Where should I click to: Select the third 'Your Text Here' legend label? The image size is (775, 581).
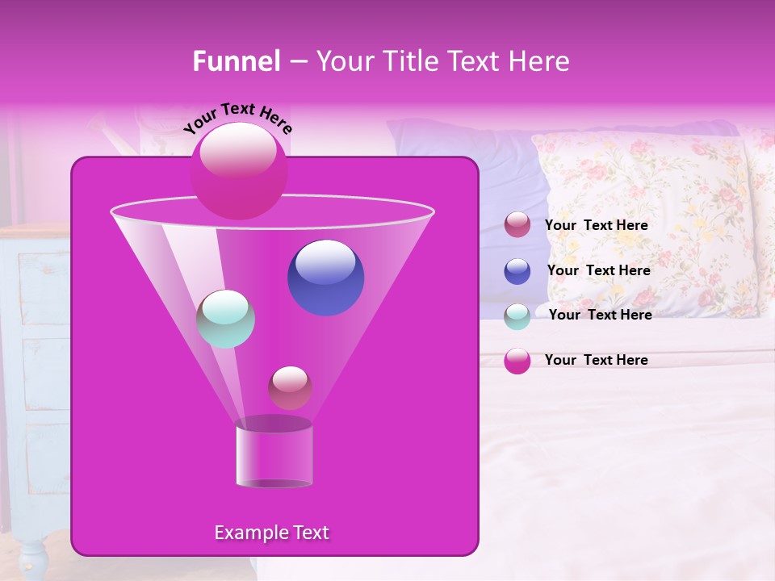[600, 315]
